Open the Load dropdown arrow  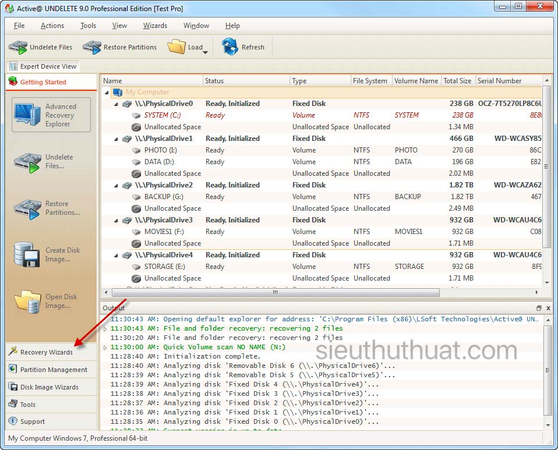click(206, 52)
